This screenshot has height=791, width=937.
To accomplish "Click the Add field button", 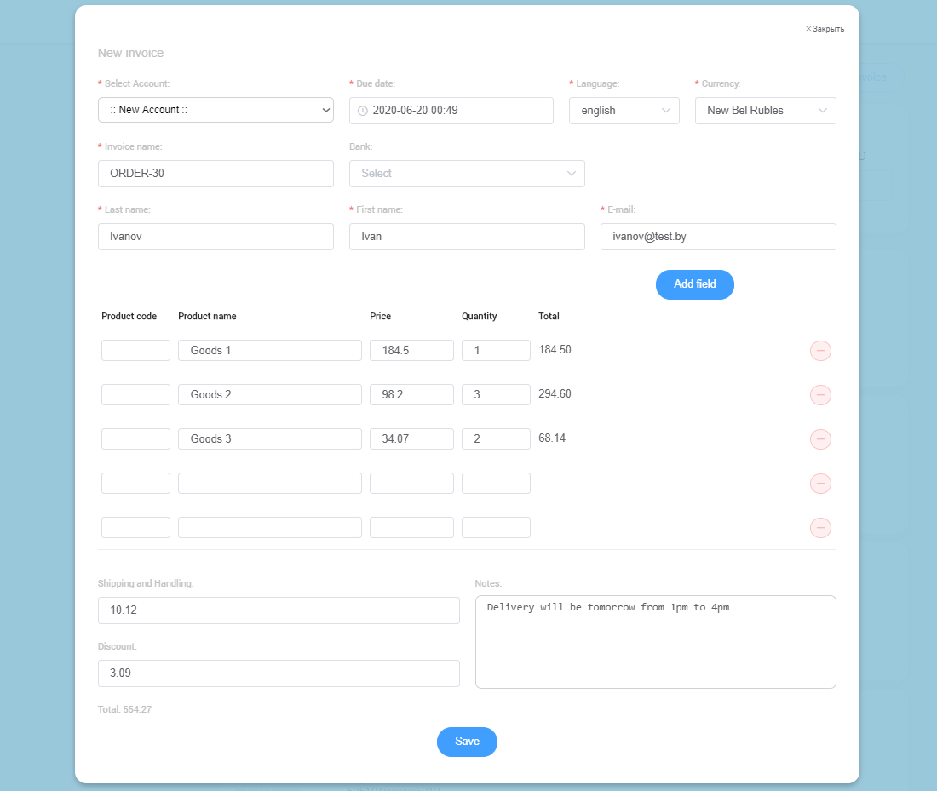I will point(694,284).
